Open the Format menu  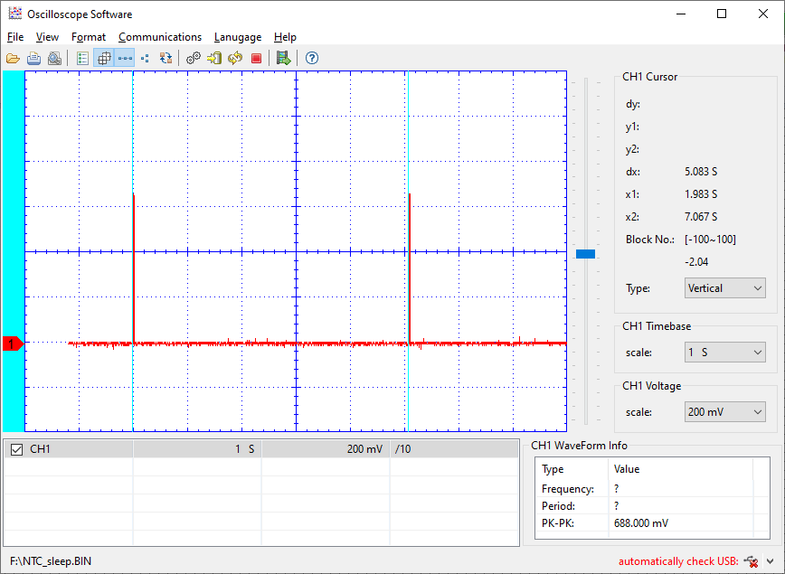(89, 37)
